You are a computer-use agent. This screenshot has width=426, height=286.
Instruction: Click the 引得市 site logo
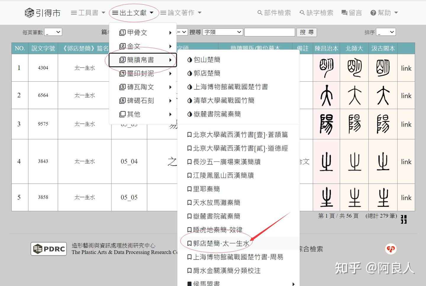(x=43, y=13)
